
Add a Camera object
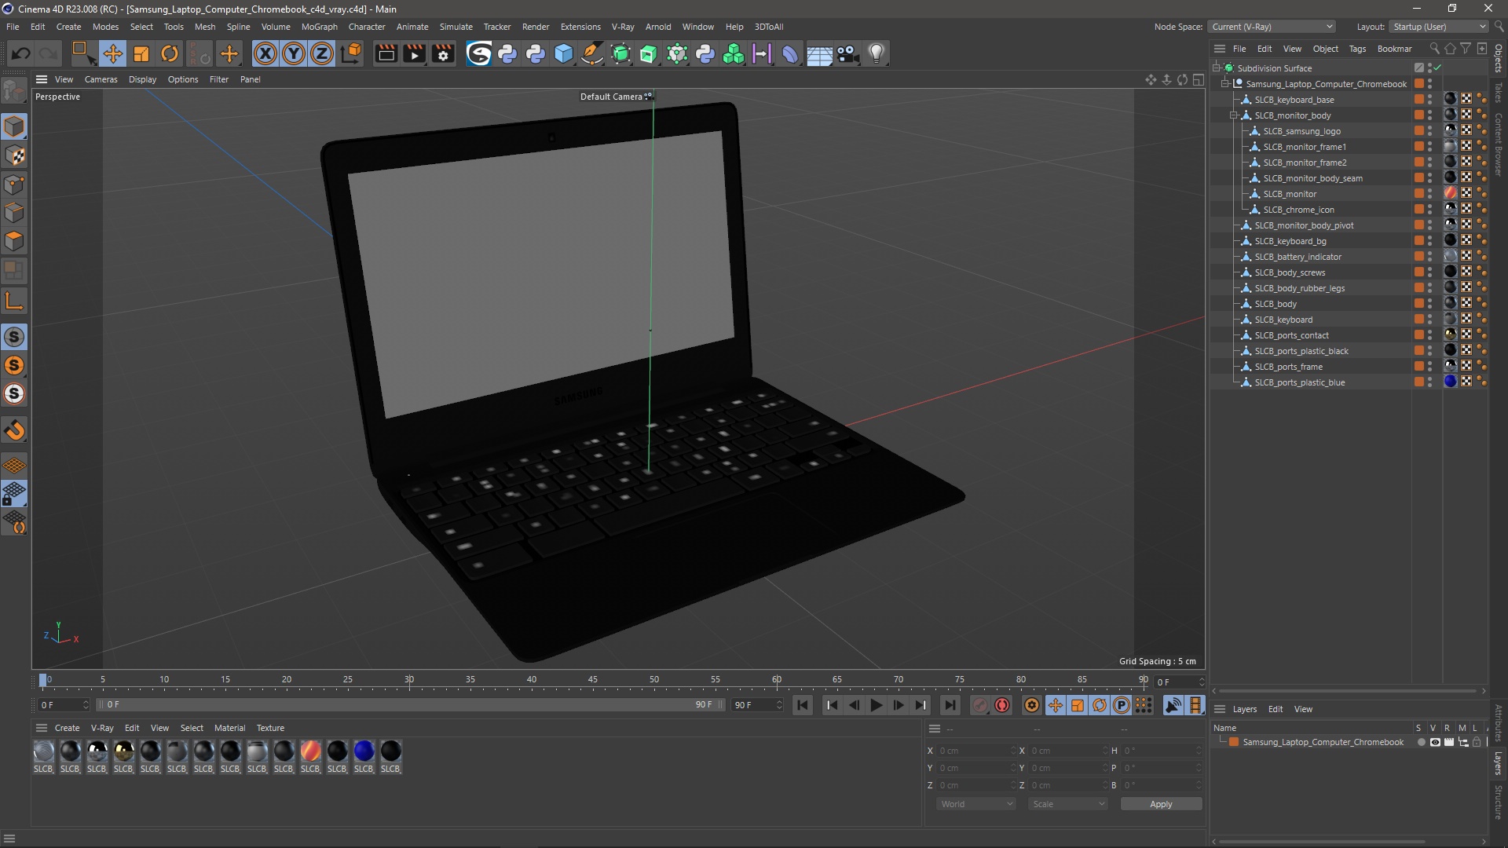pyautogui.click(x=847, y=53)
